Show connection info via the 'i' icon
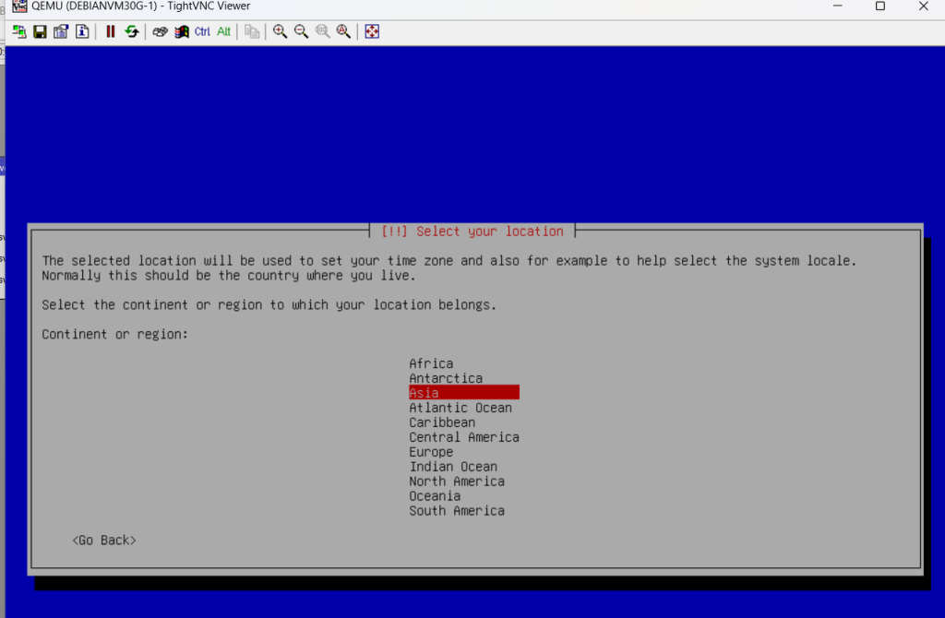945x618 pixels. [x=82, y=31]
